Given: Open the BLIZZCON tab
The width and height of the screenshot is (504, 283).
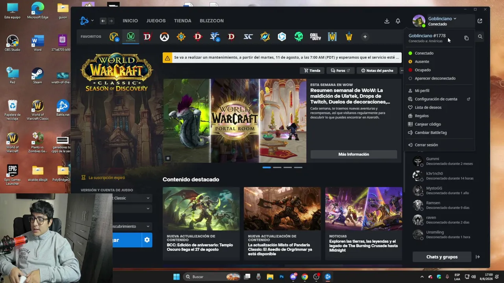Looking at the screenshot, I should [x=212, y=21].
